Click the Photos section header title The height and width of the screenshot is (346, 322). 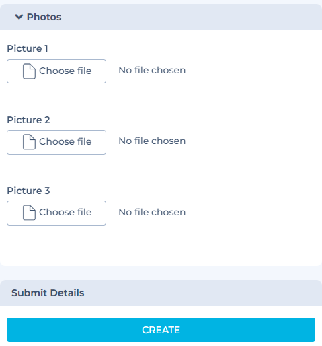click(44, 17)
